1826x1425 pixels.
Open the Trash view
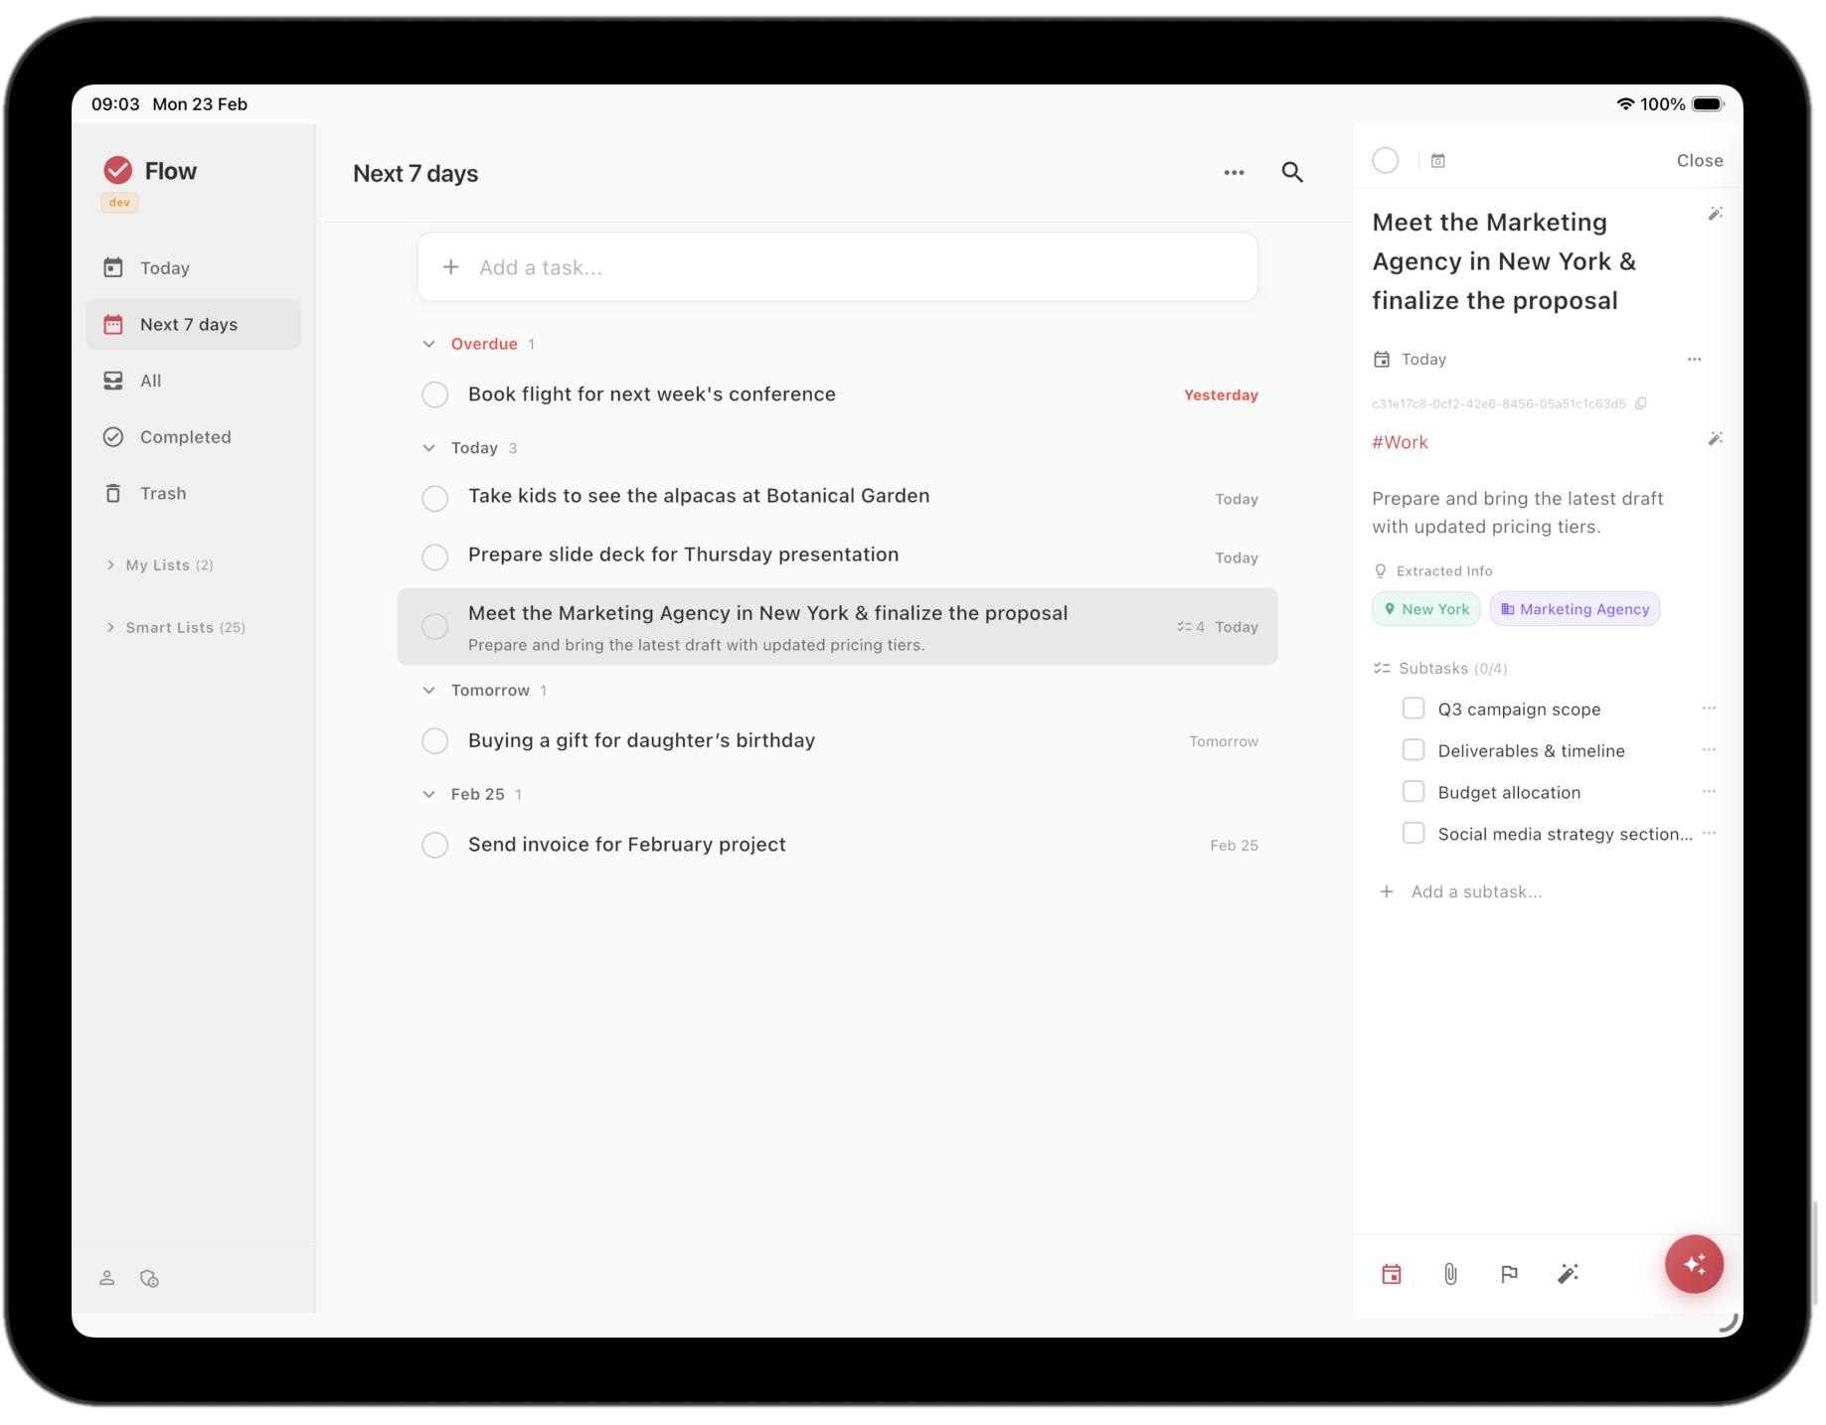(162, 493)
